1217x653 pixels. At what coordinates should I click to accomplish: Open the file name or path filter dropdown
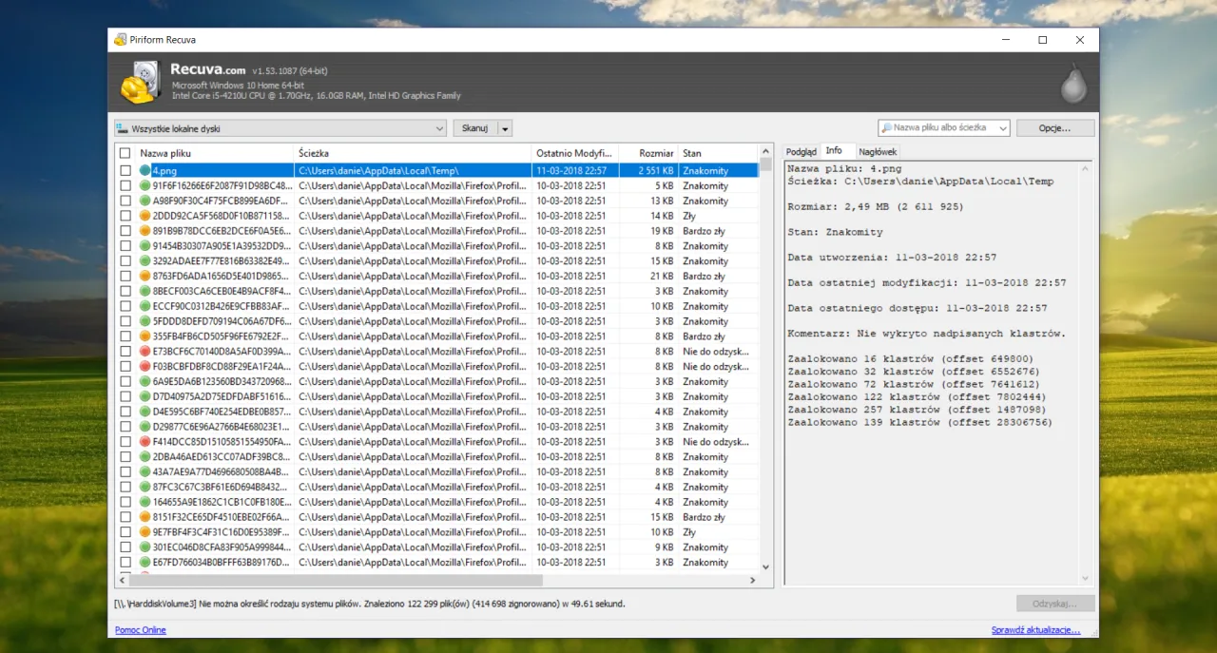(1003, 128)
